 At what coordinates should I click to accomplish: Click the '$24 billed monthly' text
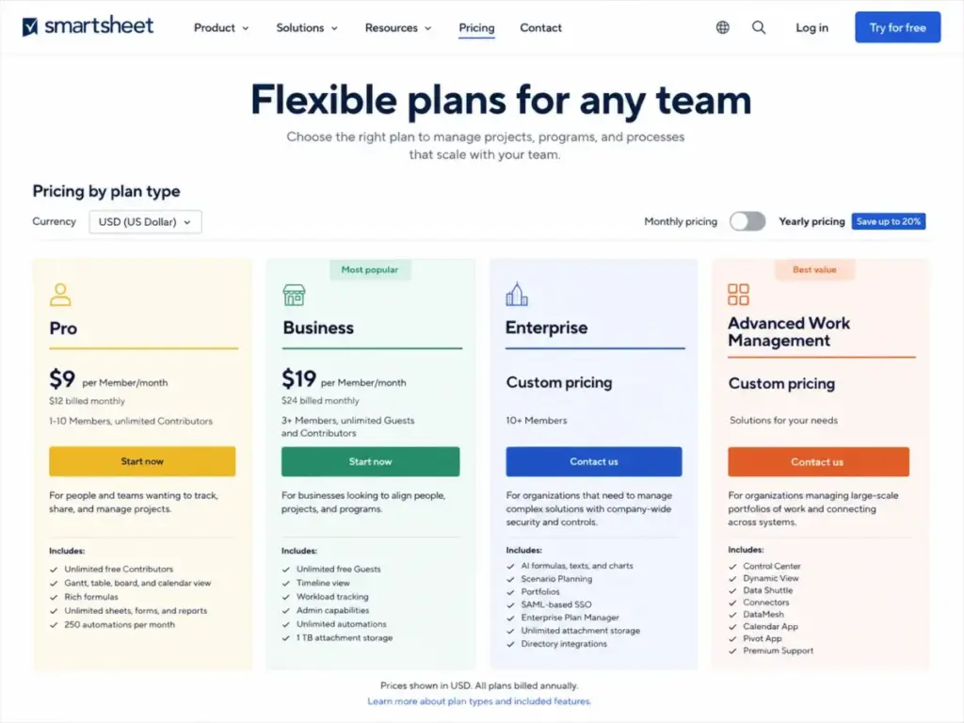[x=320, y=400]
